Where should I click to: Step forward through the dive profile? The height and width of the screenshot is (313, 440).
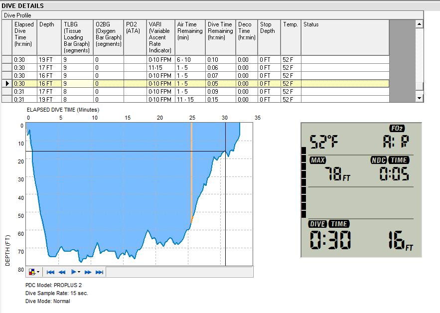pos(88,272)
